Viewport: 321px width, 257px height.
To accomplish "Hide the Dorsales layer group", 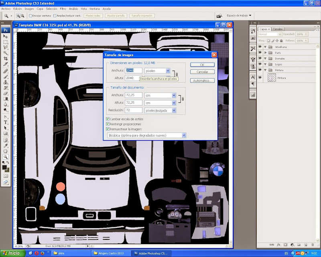I will (260, 58).
